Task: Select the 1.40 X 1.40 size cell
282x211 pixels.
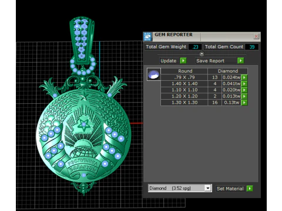Action: 184,84
